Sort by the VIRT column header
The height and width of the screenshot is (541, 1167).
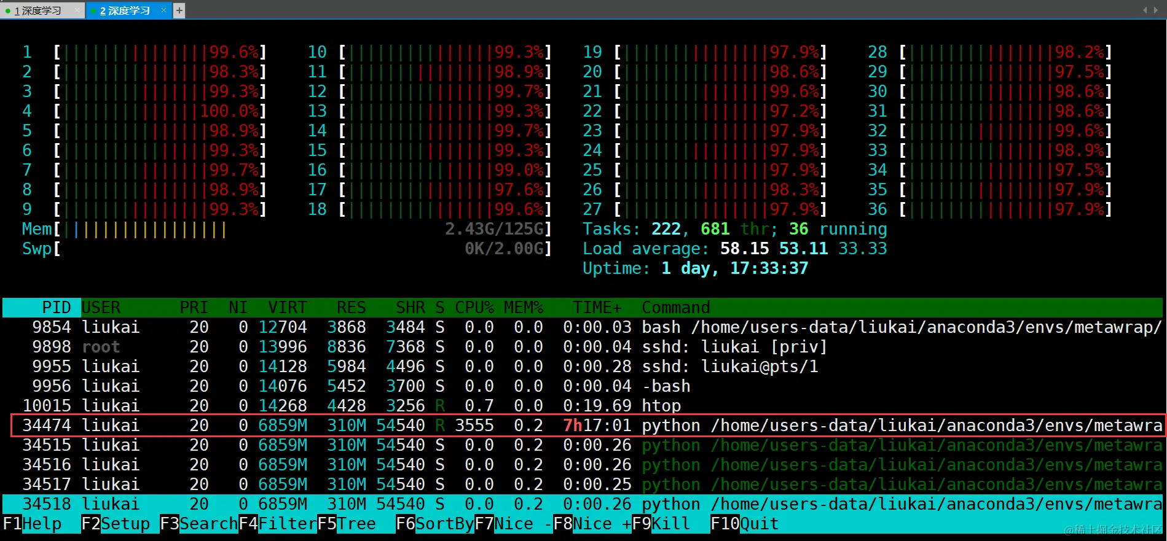[287, 308]
